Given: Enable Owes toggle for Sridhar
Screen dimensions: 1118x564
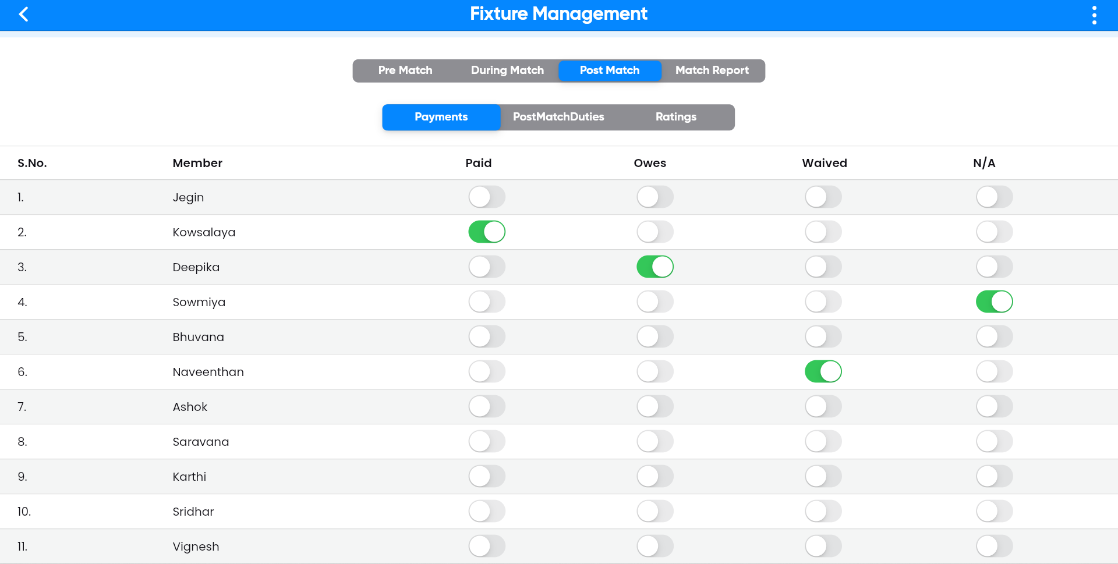Looking at the screenshot, I should 654,512.
